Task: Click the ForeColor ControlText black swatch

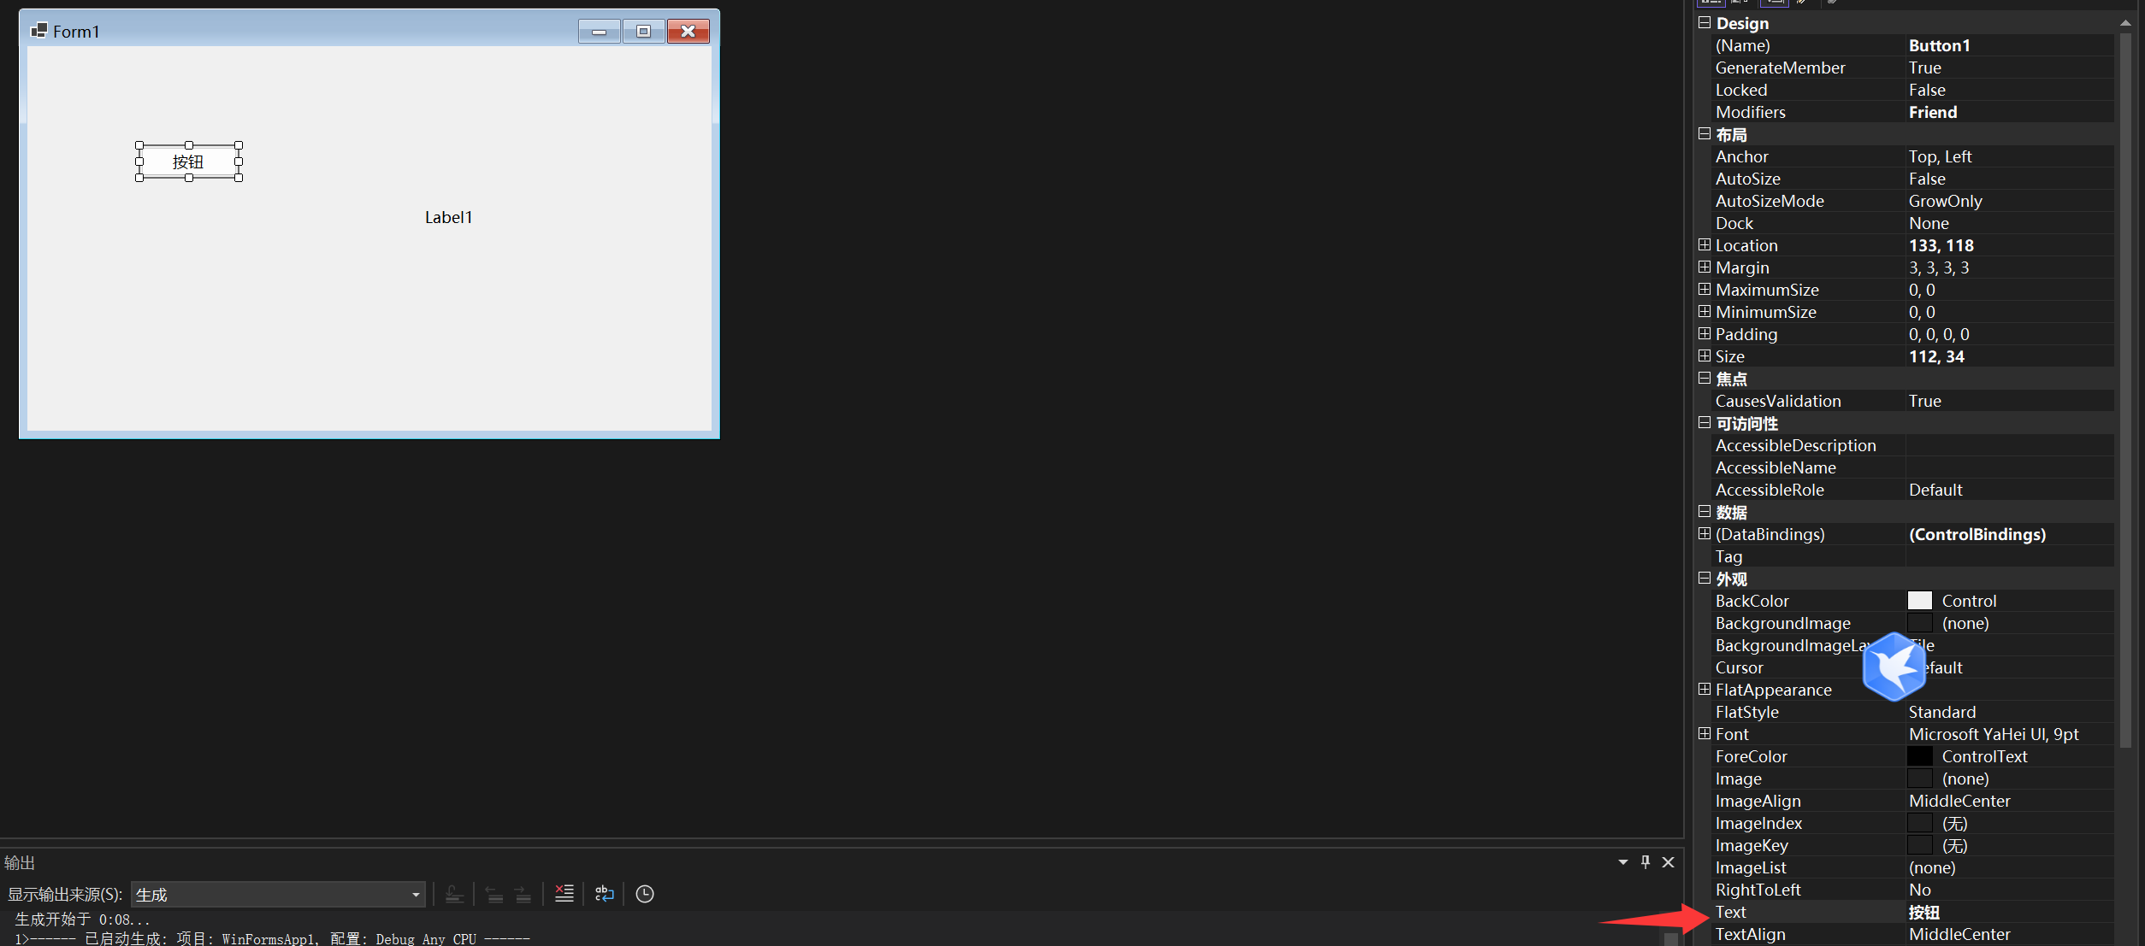Action: click(1920, 756)
